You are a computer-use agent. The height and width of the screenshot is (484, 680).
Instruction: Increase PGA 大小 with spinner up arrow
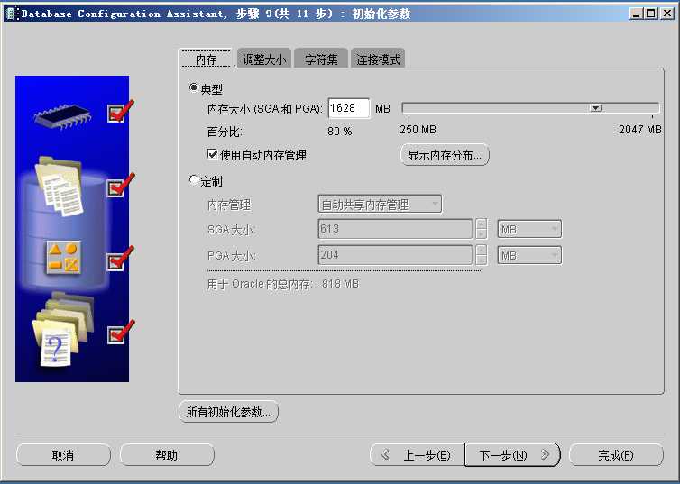click(481, 250)
